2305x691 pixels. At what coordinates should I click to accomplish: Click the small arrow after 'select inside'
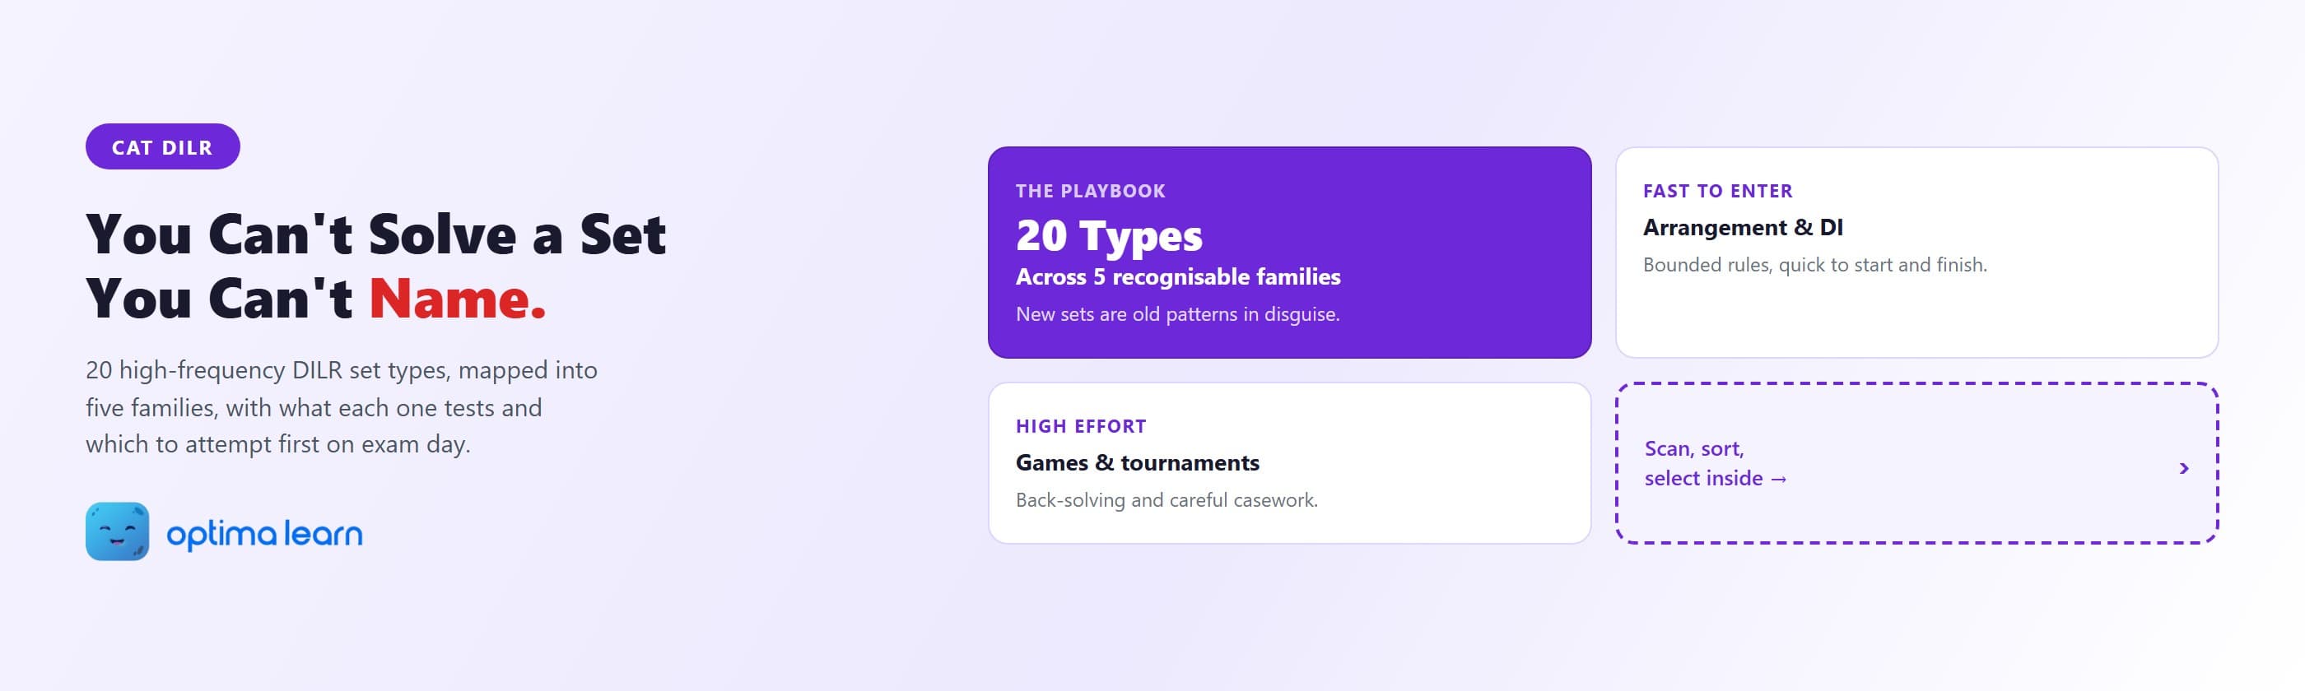pyautogui.click(x=1779, y=479)
